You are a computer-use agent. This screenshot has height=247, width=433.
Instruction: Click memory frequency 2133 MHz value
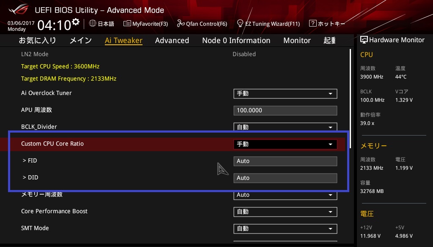pyautogui.click(x=372, y=168)
